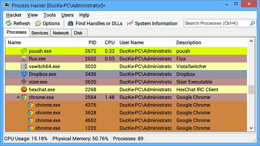Click the Options gear icon
The image size is (260, 146).
coord(38,24)
